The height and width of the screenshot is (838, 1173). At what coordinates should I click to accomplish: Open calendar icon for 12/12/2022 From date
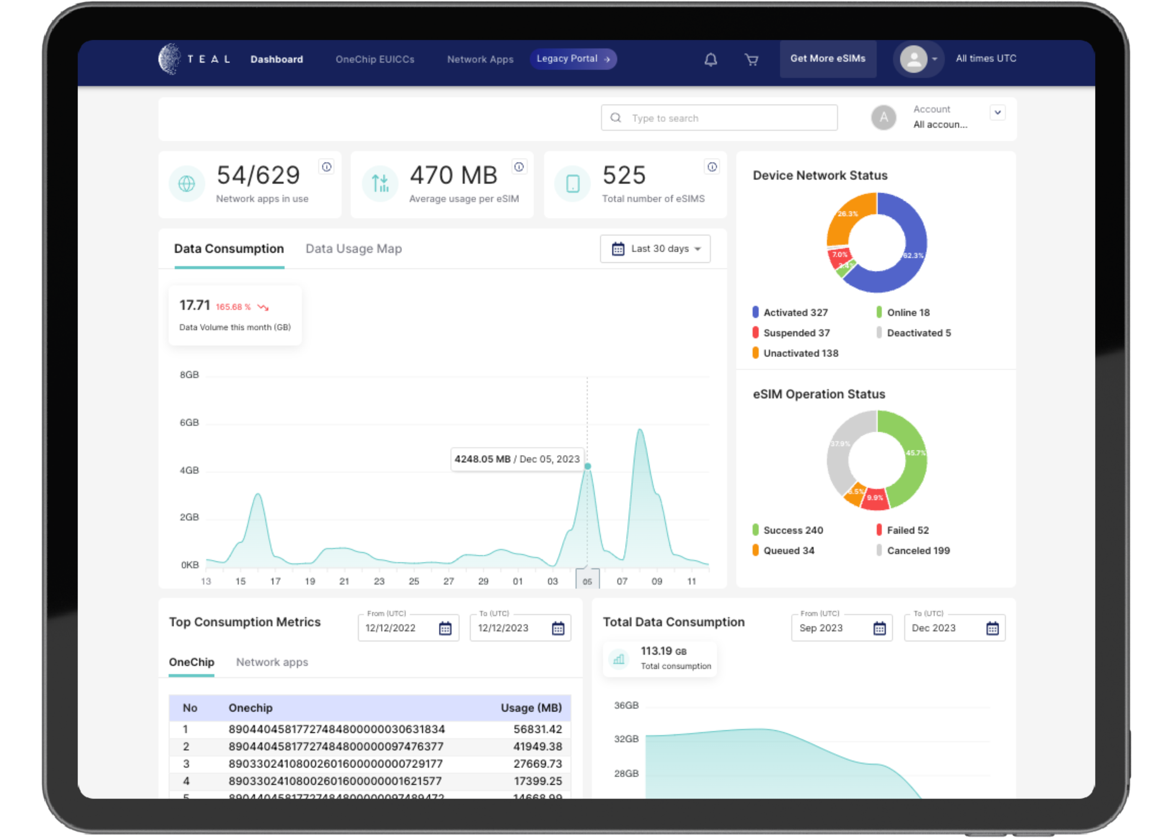tap(445, 628)
